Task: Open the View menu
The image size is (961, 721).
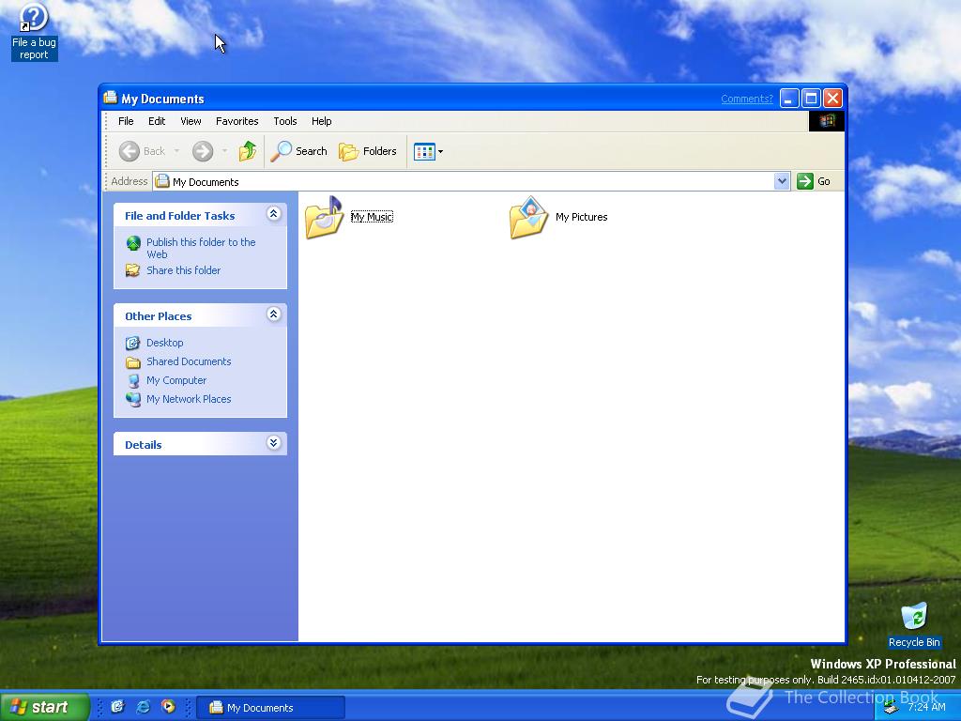Action: click(191, 121)
